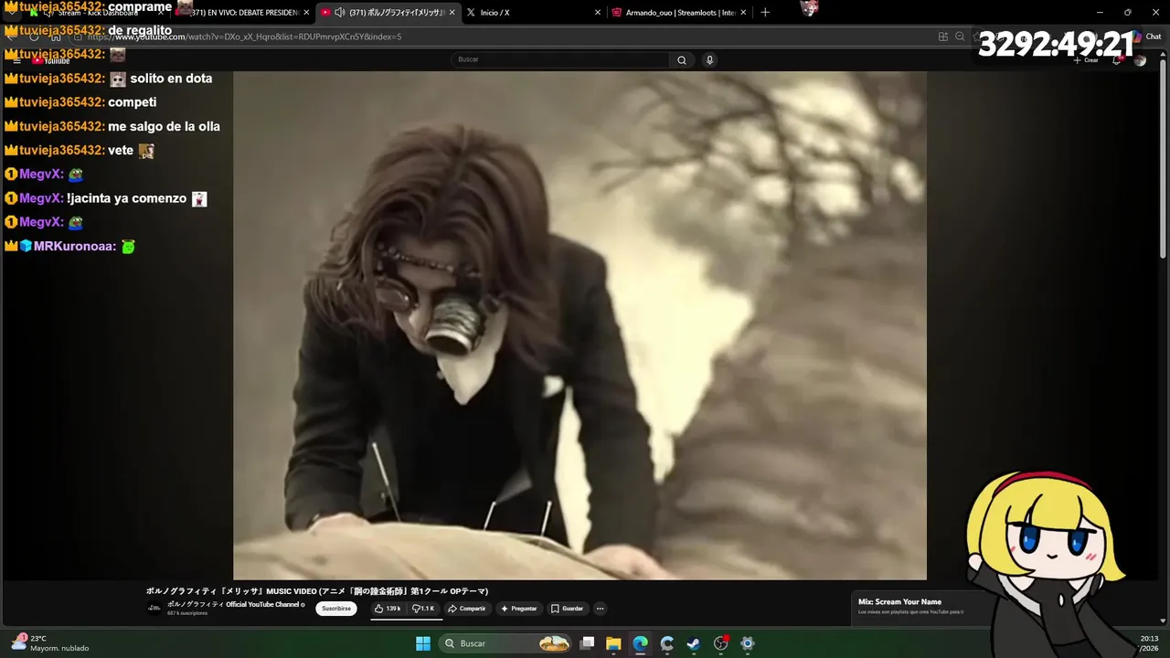Screen dimensions: 1170x658
Task: Open a new browser tab with plus
Action: tap(765, 13)
